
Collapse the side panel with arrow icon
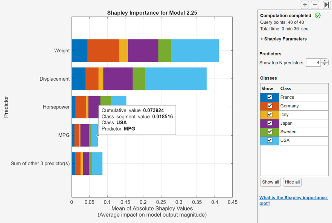click(326, 5)
